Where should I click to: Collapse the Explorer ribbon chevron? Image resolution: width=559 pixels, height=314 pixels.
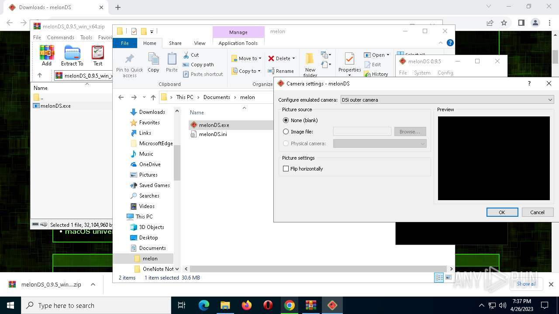[441, 43]
